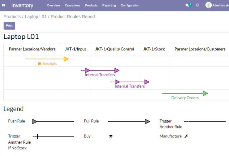Open the Reporting menu

[109, 5]
